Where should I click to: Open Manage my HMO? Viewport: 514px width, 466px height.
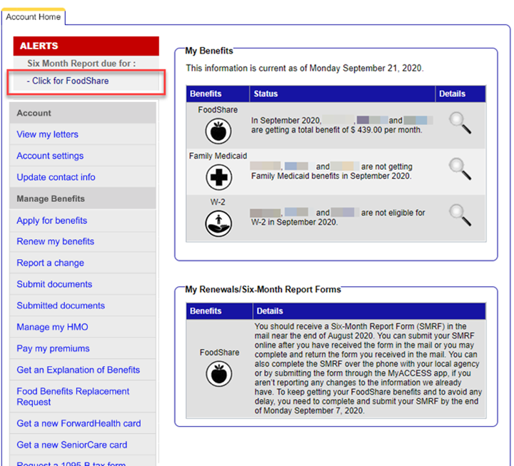pyautogui.click(x=53, y=327)
